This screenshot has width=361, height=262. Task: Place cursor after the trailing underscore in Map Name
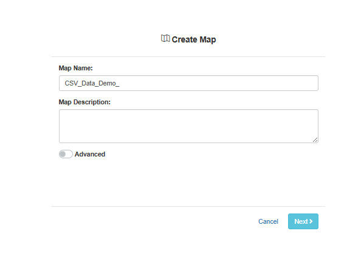[x=120, y=83]
